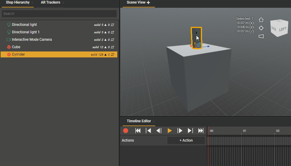The width and height of the screenshot is (291, 166).
Task: Select Interactive Mode Camera in hierarchy
Action: point(32,40)
